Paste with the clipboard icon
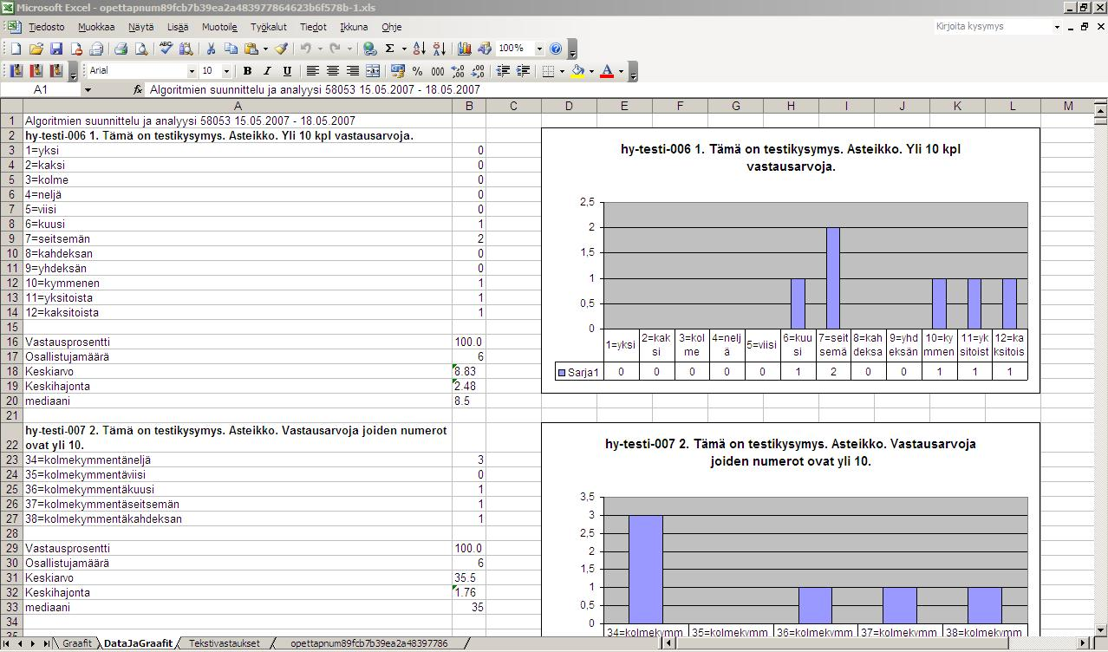The image size is (1108, 652). (251, 49)
